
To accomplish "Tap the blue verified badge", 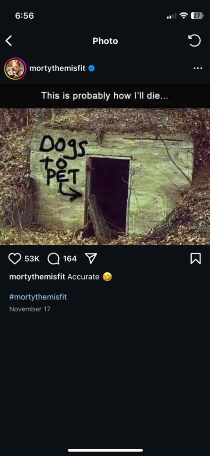I will point(91,69).
